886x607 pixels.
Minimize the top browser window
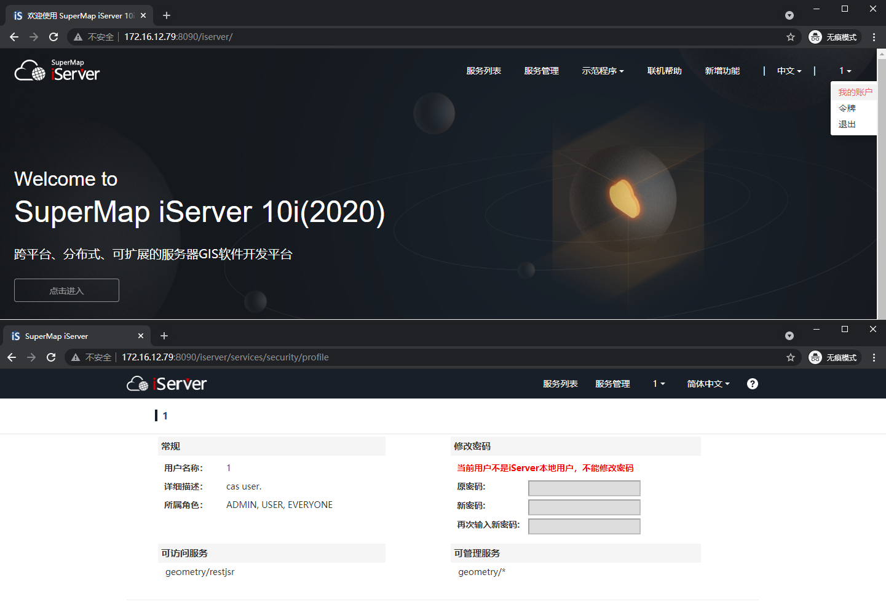coord(817,9)
